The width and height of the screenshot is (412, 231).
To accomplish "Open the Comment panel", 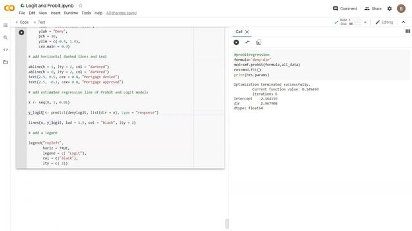I will [x=345, y=8].
